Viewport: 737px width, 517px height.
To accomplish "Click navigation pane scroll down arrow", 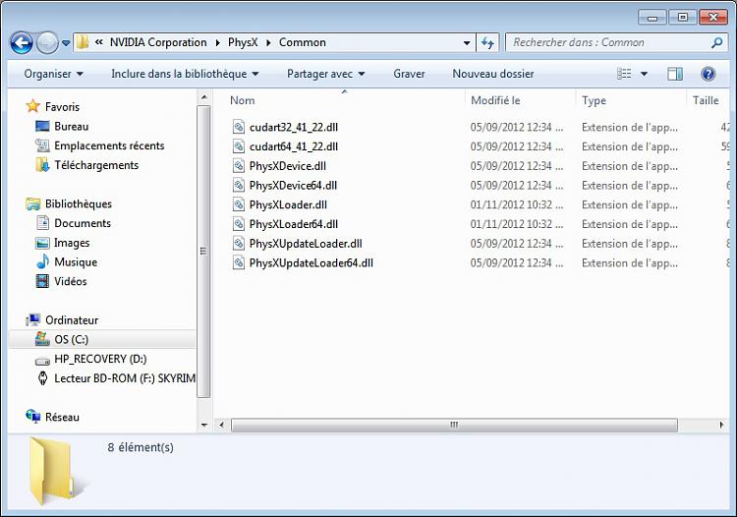I will pos(203,425).
